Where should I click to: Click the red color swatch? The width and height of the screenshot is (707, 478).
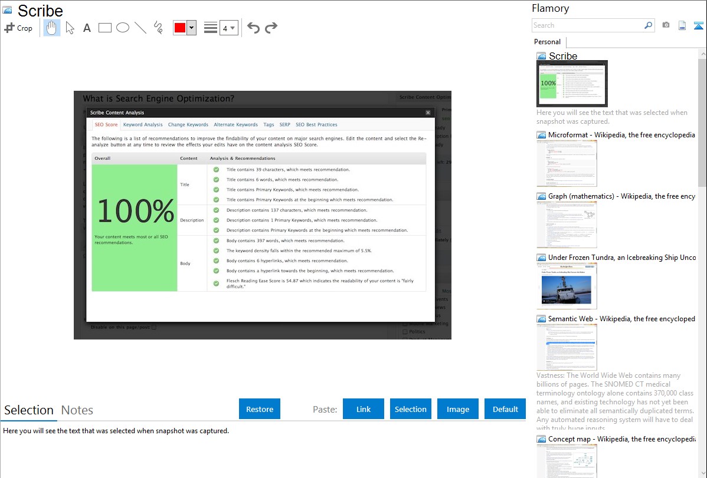coord(180,28)
